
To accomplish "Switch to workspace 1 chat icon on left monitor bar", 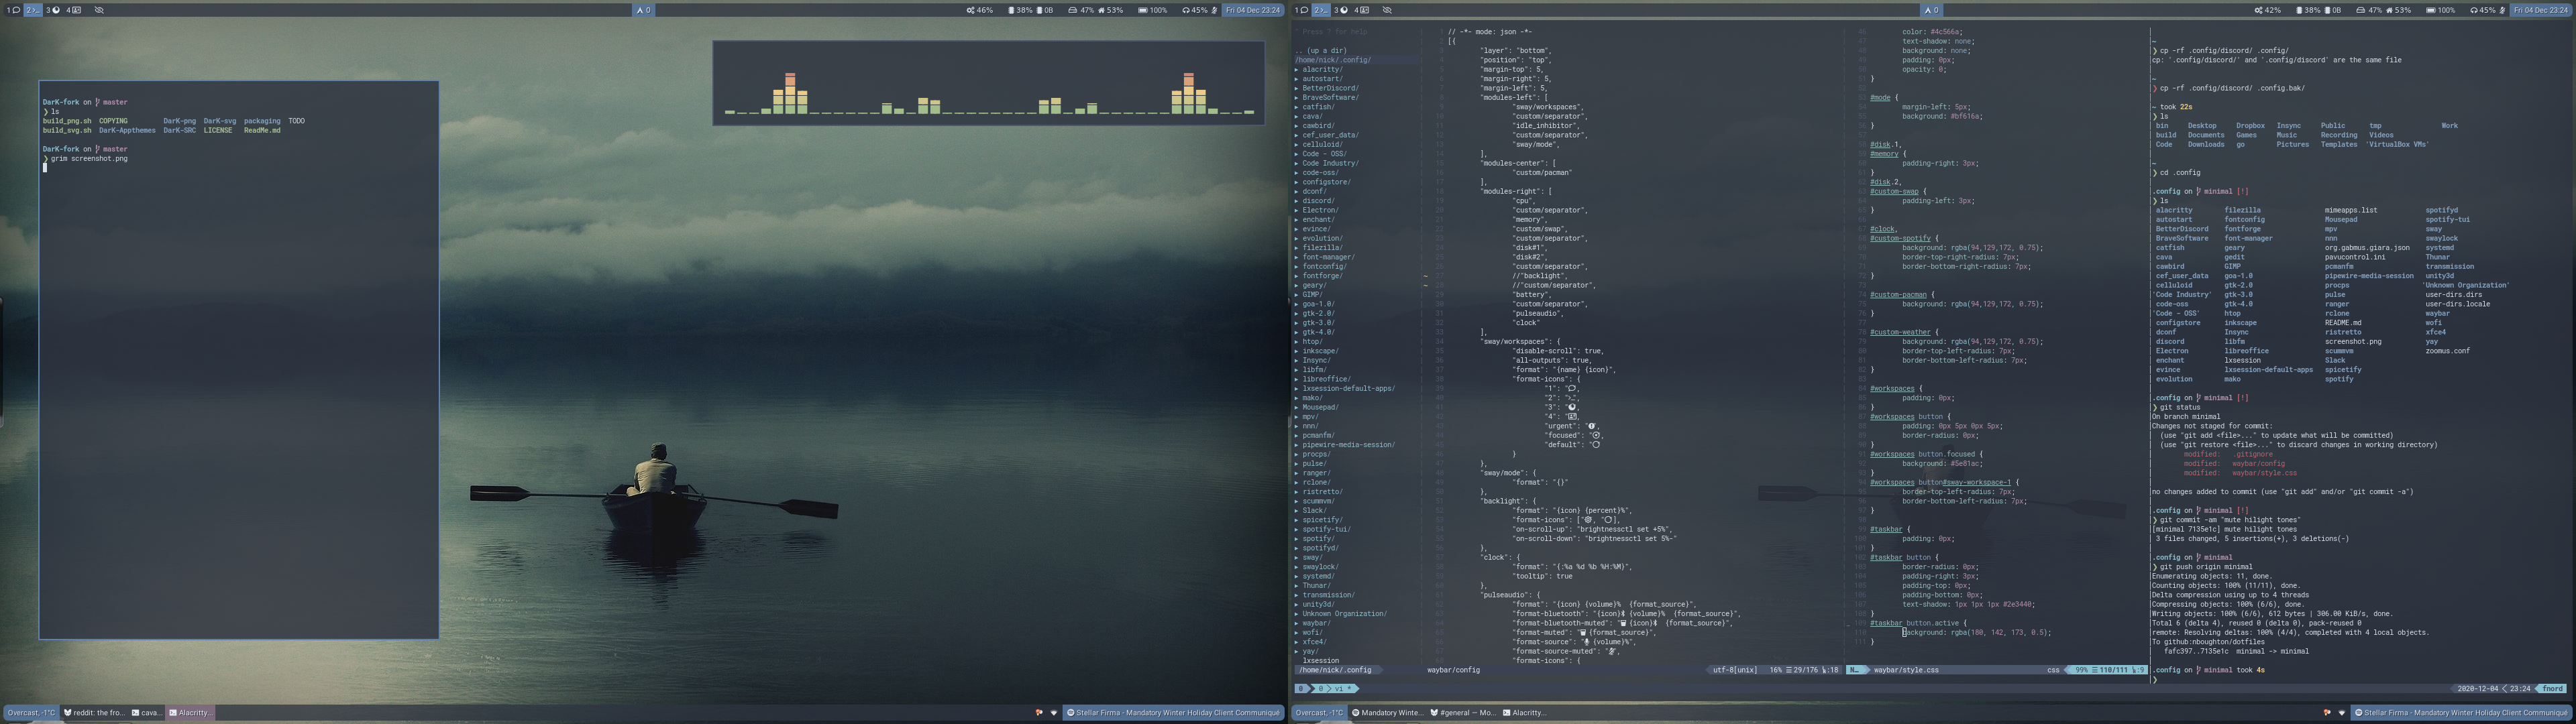I will pyautogui.click(x=14, y=10).
